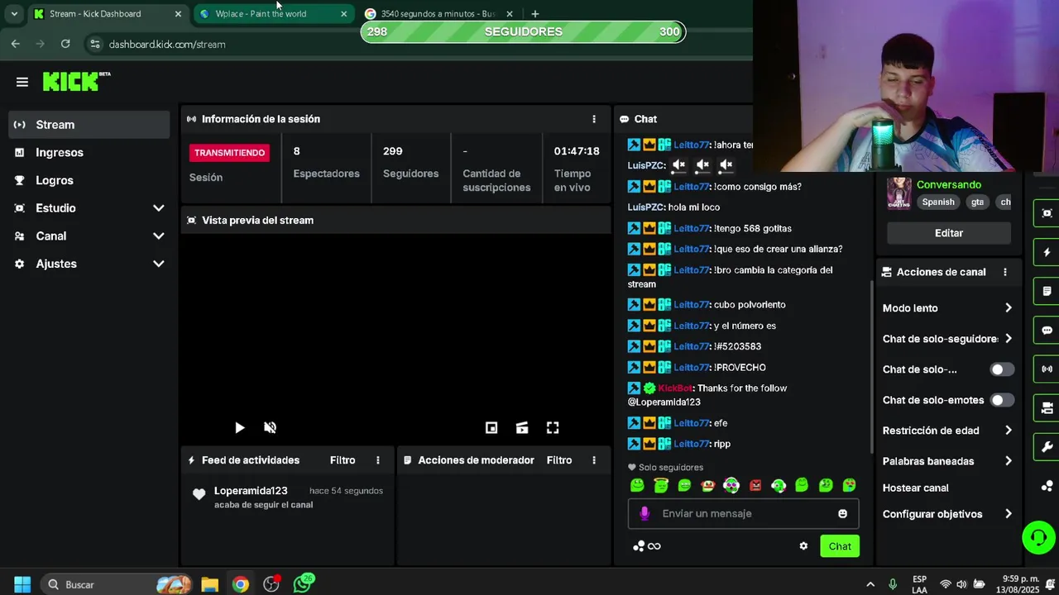The image size is (1059, 595).
Task: Unmute the stream preview audio
Action: click(x=270, y=427)
